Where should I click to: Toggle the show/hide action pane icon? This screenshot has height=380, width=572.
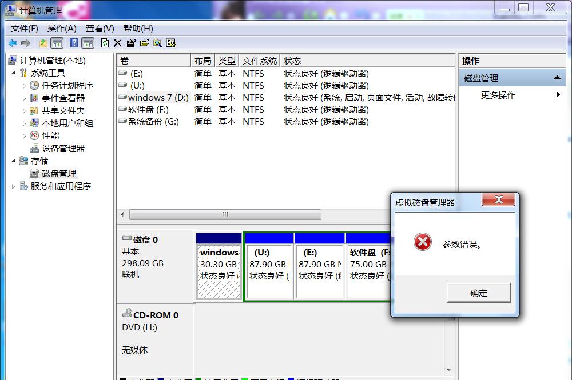point(88,43)
